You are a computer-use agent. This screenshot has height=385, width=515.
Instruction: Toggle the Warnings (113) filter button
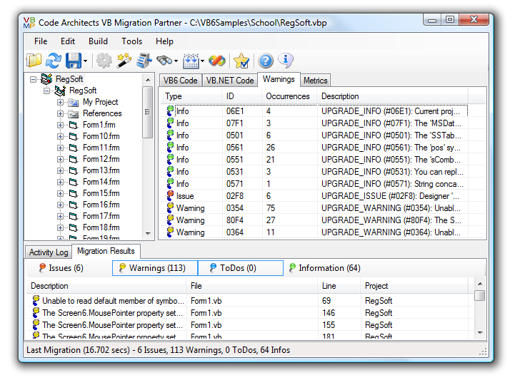(x=155, y=268)
